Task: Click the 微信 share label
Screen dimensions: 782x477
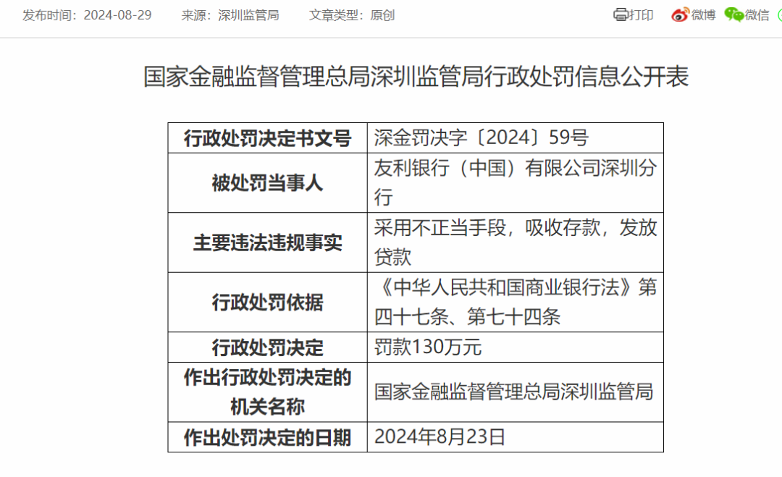Action: tap(757, 15)
